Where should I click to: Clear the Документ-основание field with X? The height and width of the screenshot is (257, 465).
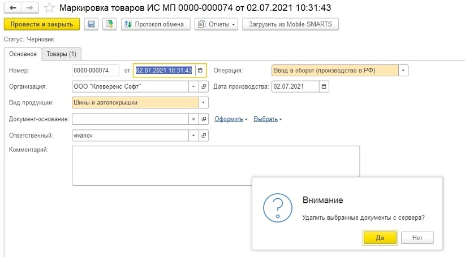(x=193, y=119)
